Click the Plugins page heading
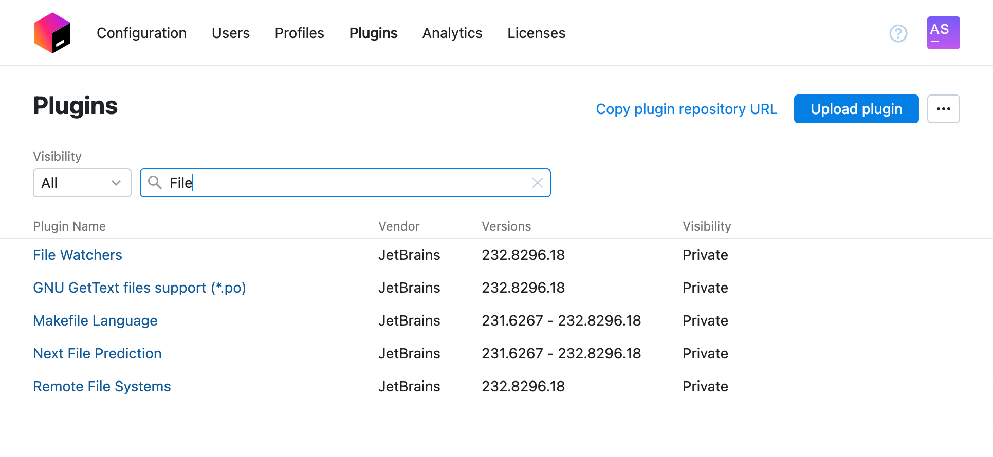 point(76,106)
